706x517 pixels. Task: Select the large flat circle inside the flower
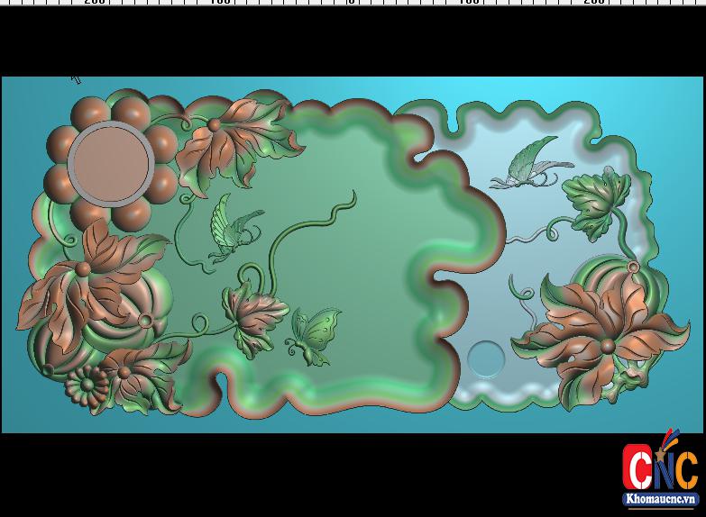coord(110,164)
